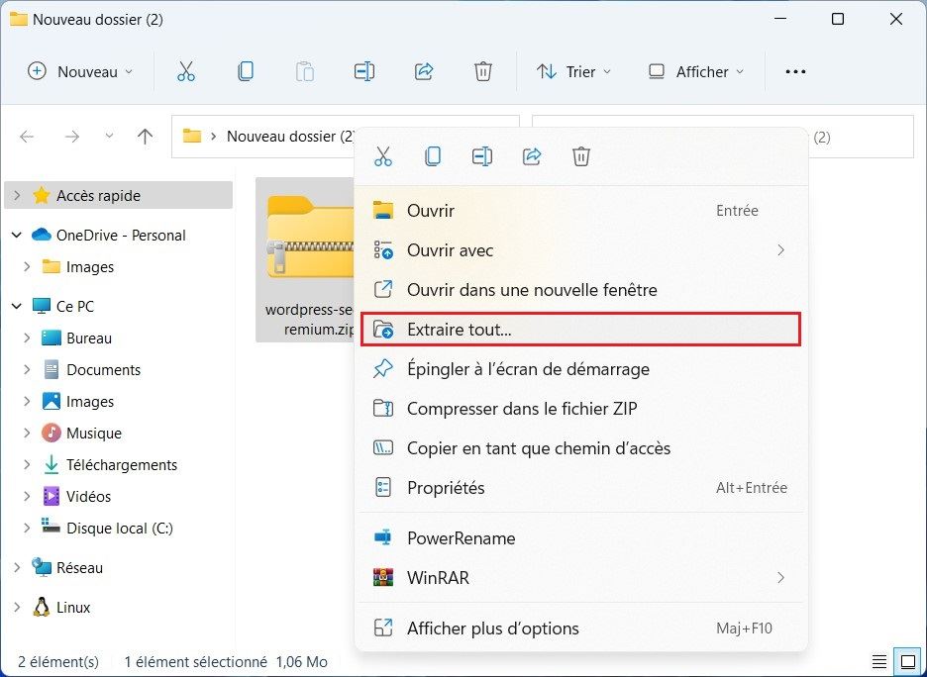Choose Compresser dans le fichier ZIP
The image size is (927, 677).
(x=522, y=408)
